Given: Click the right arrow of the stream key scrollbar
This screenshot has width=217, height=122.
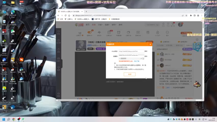Looking at the screenshot, I should coord(141,59).
